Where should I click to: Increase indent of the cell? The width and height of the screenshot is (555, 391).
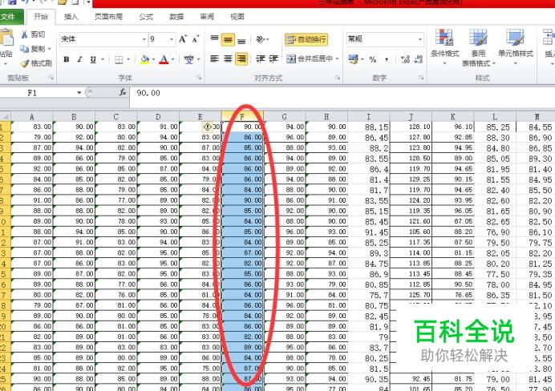coord(273,58)
